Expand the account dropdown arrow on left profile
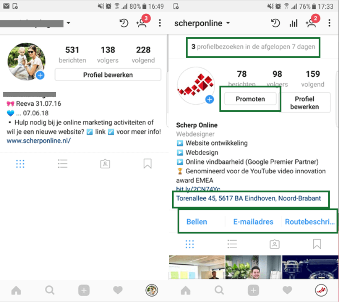The height and width of the screenshot is (302, 339). [x=68, y=23]
